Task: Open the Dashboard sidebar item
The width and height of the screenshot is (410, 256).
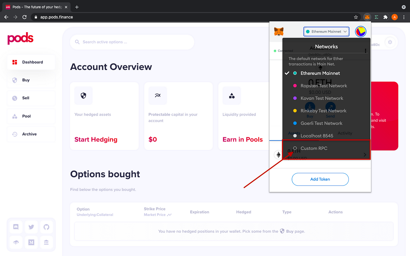Action: pos(31,62)
